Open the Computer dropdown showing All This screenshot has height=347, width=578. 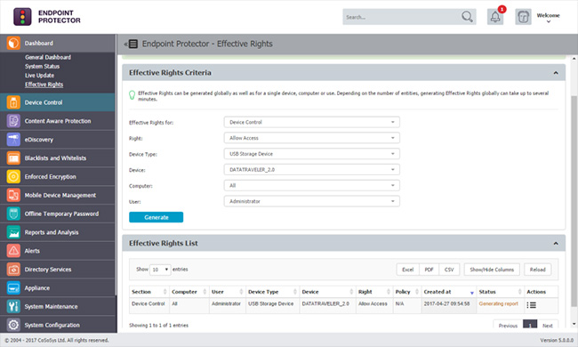tap(312, 185)
